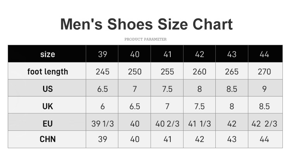Click the 255 foot length value
This screenshot has width=291, height=159.
coord(167,71)
